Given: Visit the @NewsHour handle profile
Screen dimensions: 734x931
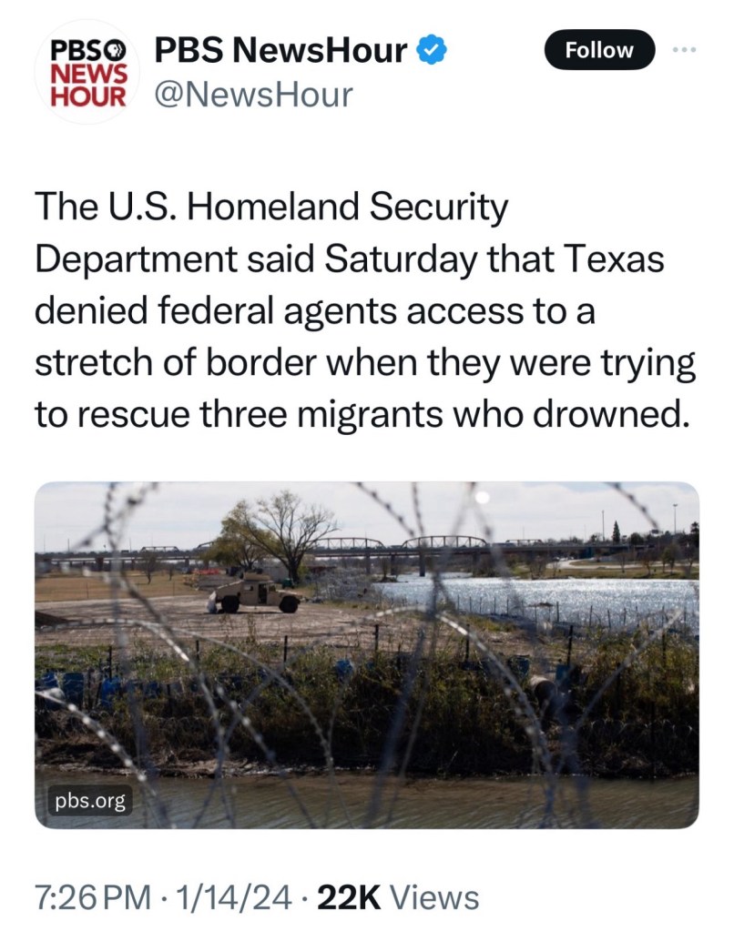Looking at the screenshot, I should coord(254,95).
